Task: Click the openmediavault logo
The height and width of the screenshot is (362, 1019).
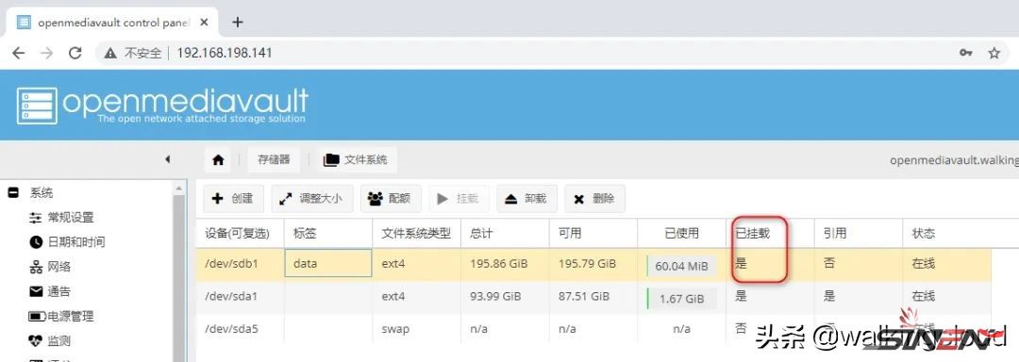Action: (x=162, y=105)
